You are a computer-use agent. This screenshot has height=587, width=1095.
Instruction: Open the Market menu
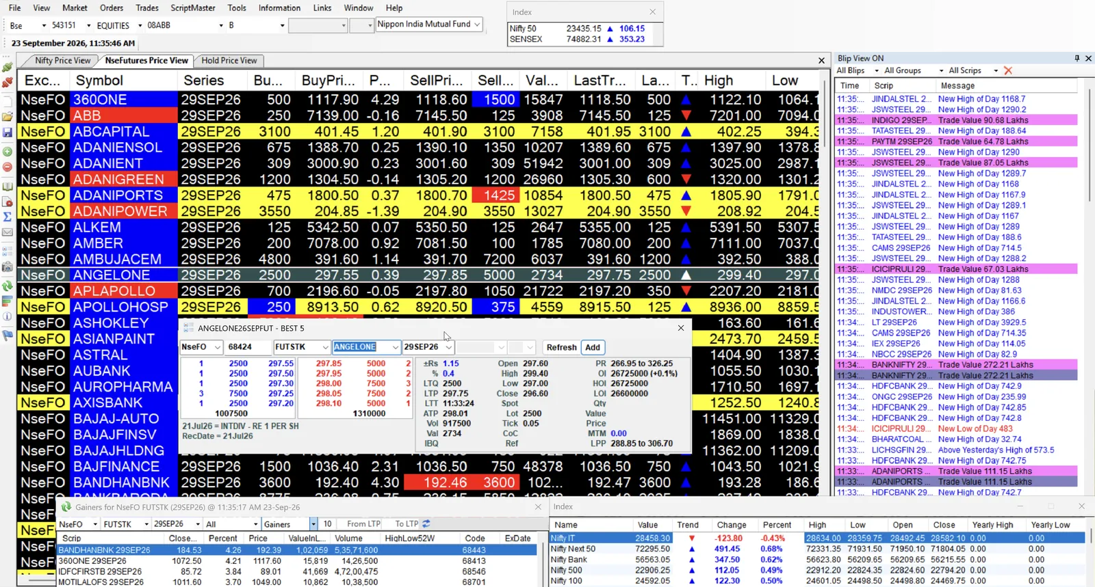[75, 8]
